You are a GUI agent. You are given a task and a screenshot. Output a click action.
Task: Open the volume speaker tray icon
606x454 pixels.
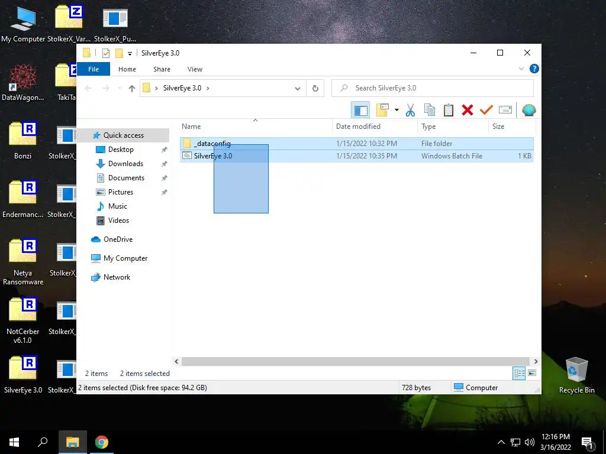(x=530, y=442)
